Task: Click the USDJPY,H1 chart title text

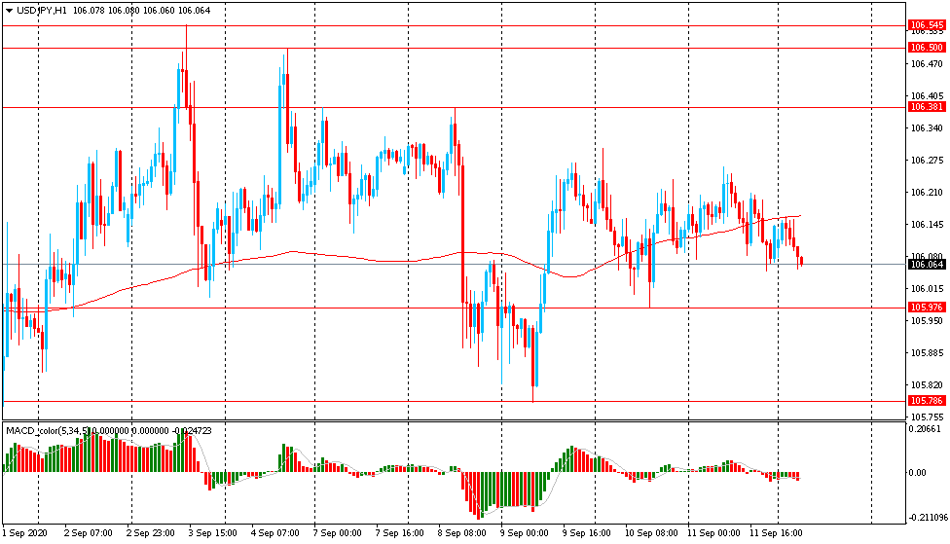Action: click(46, 10)
